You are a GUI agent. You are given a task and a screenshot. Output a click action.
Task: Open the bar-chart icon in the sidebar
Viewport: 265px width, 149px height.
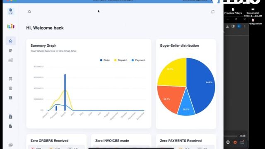[11, 60]
